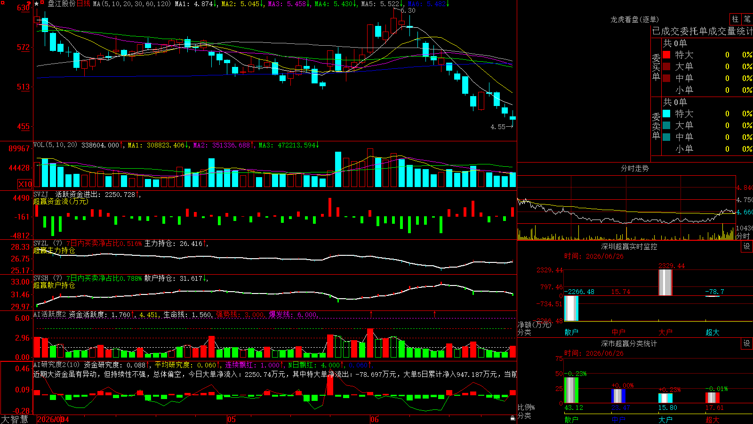The height and width of the screenshot is (424, 753).
Task: Click the yellow 超赢散户持仓 label
Action: tap(54, 285)
